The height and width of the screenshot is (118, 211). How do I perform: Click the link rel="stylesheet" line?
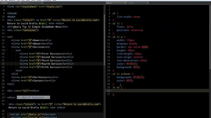[35, 7]
